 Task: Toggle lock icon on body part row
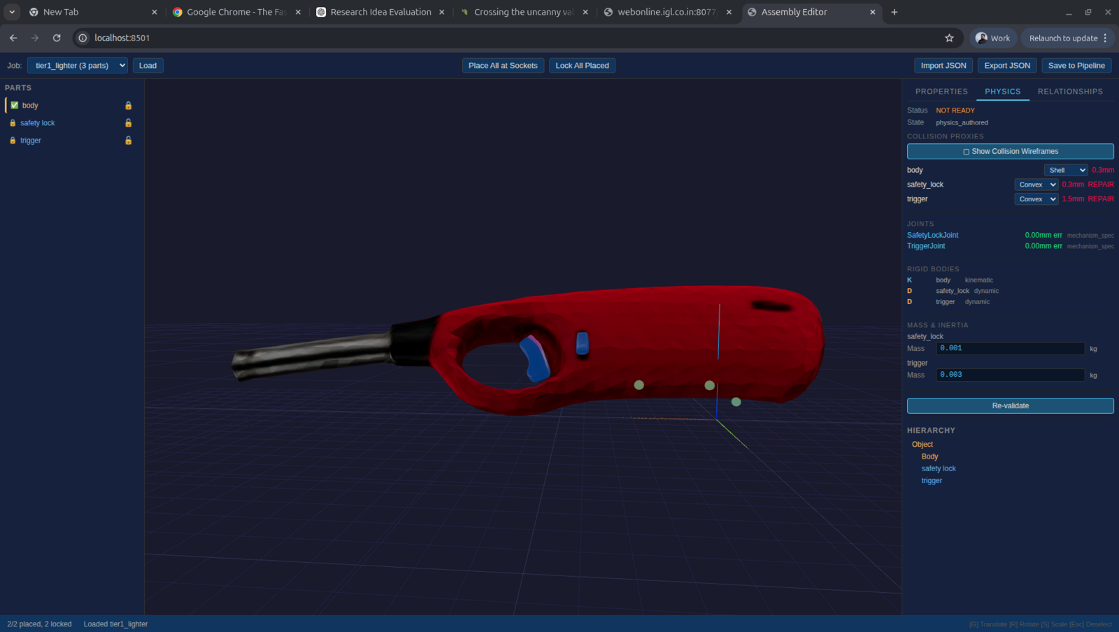[128, 106]
